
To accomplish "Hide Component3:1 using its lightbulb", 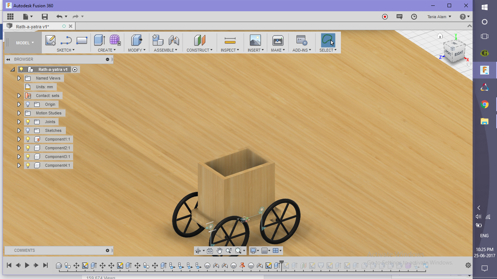I will click(x=28, y=157).
